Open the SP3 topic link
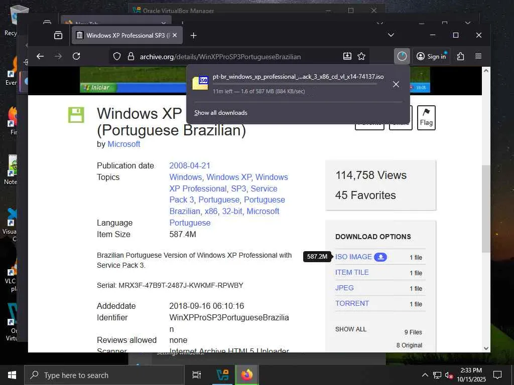Screen dimensions: 514x385 [238, 188]
